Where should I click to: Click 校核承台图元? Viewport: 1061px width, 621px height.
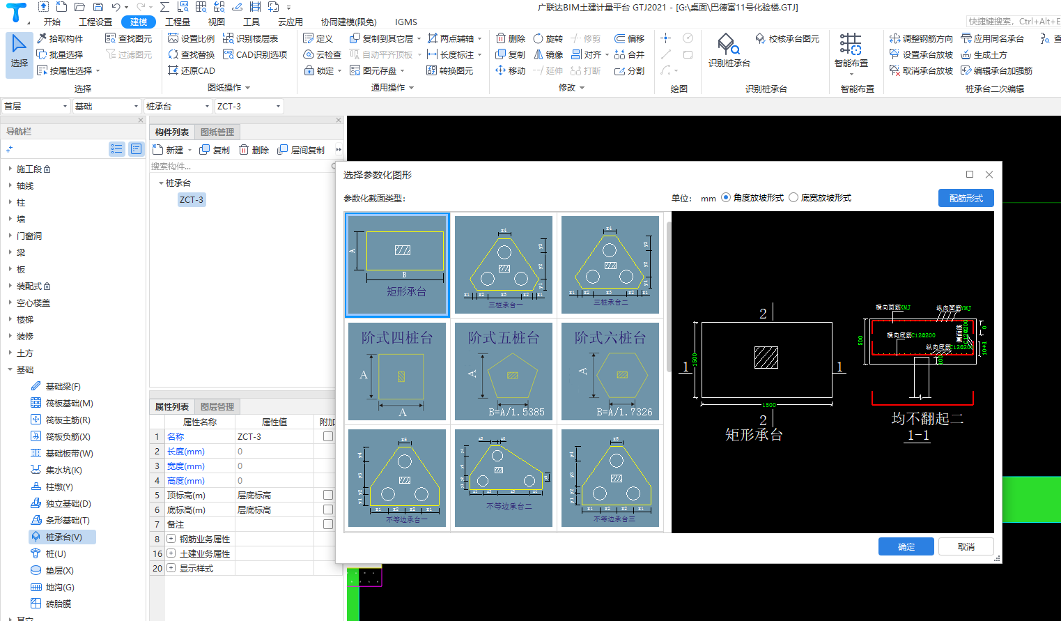pyautogui.click(x=787, y=38)
